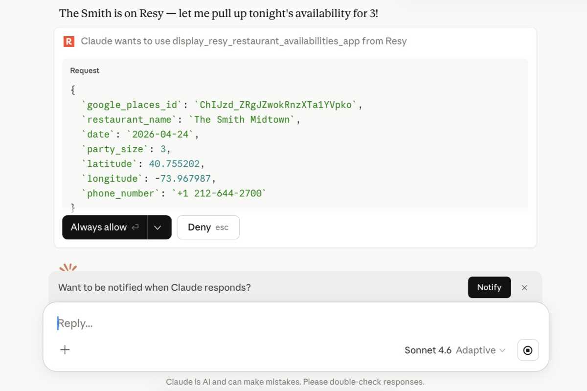Dismiss the notification prompt with the X

pos(524,288)
